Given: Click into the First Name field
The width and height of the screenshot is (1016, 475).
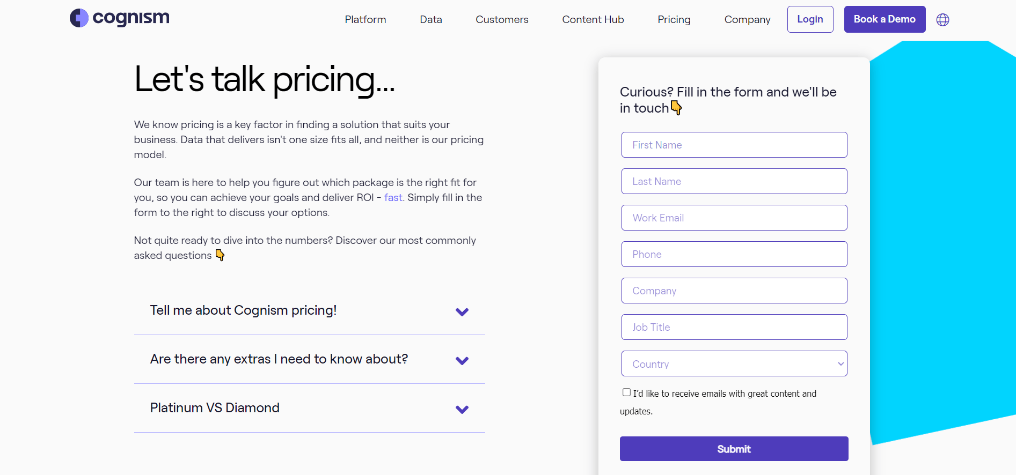Looking at the screenshot, I should point(734,145).
